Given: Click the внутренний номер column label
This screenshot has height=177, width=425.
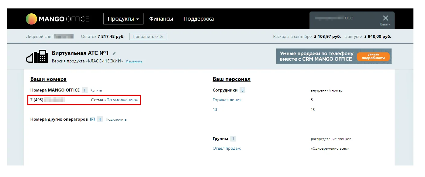Looking at the screenshot, I should [x=327, y=90].
